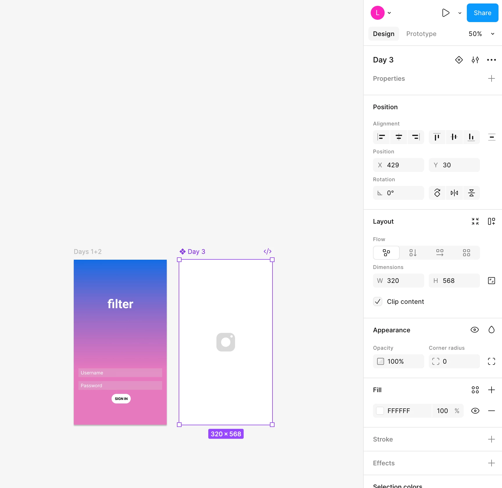This screenshot has width=502, height=488.
Task: Toggle lock aspect ratio icon
Action: tap(492, 281)
